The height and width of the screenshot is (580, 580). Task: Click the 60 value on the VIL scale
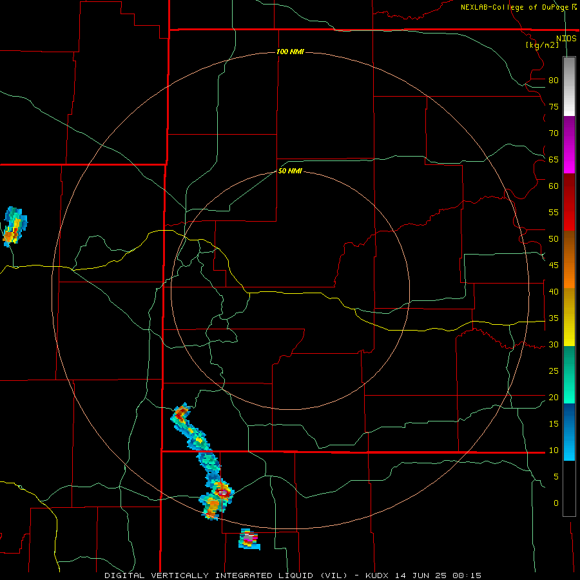tap(554, 186)
